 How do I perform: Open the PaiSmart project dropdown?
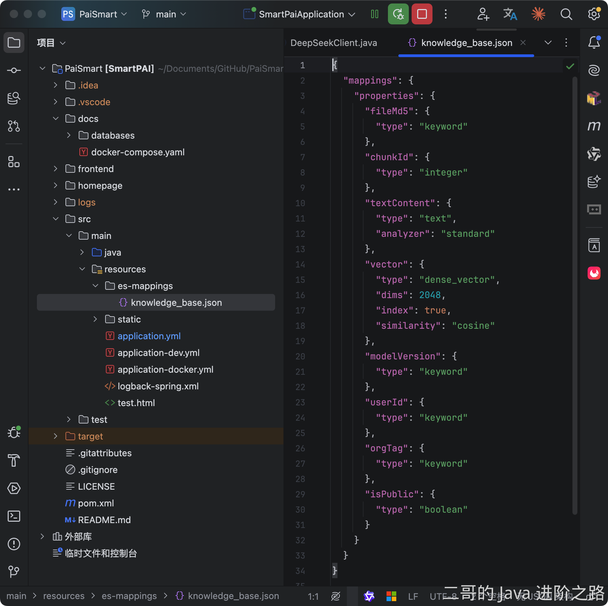point(94,14)
